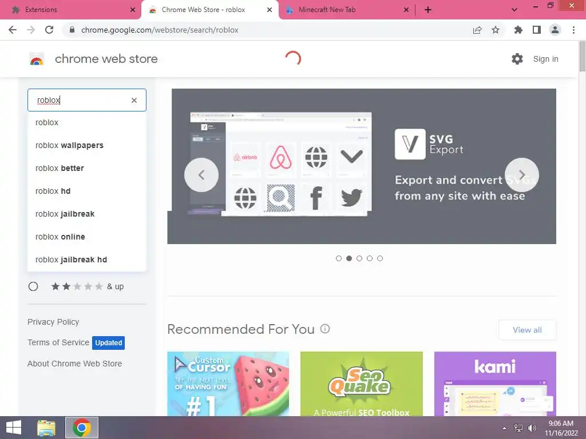Screen dimensions: 586x439
Task: Show info about Recommended For You
Action: click(x=325, y=329)
